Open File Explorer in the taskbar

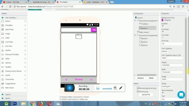24,103
